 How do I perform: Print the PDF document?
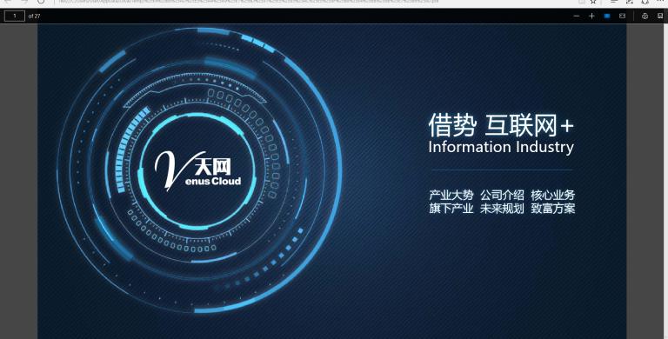645,16
